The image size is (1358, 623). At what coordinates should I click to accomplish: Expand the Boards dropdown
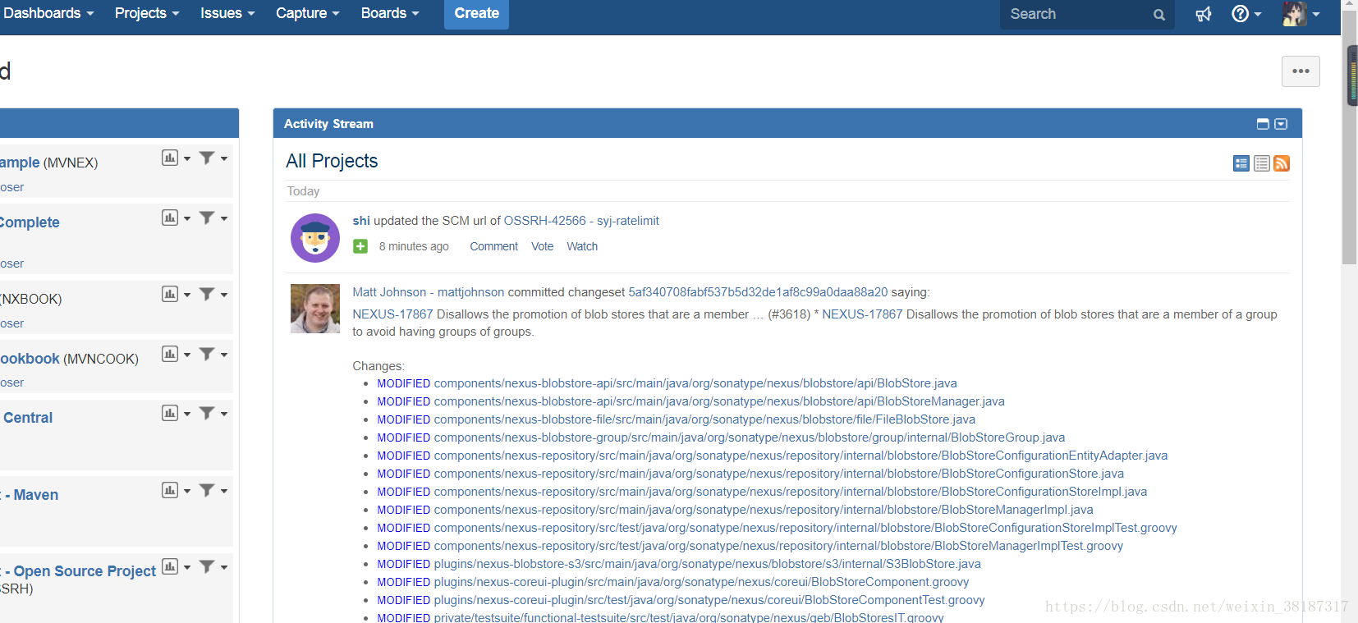(x=390, y=13)
